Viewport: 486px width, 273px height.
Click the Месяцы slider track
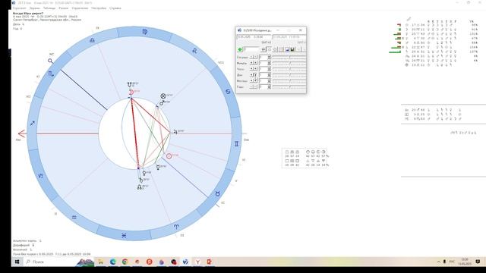[x=289, y=81]
